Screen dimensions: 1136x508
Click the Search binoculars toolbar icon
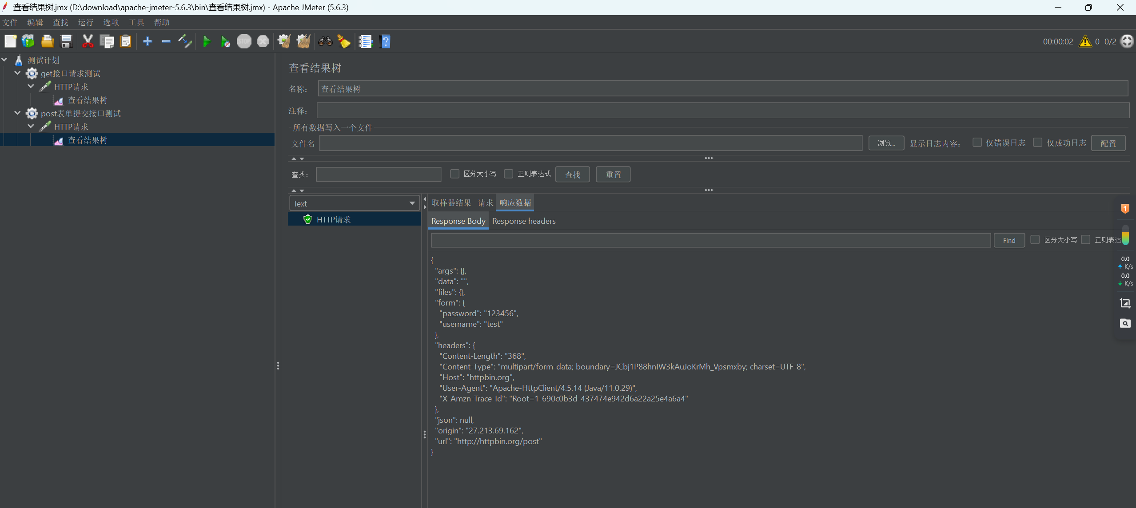point(325,42)
